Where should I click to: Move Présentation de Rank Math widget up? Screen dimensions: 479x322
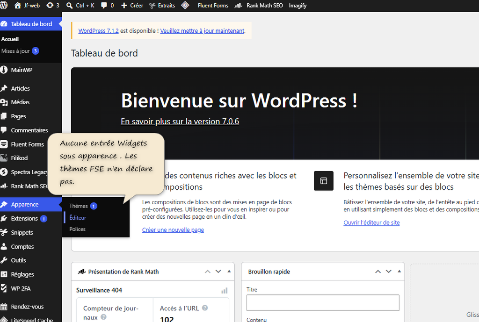click(208, 272)
